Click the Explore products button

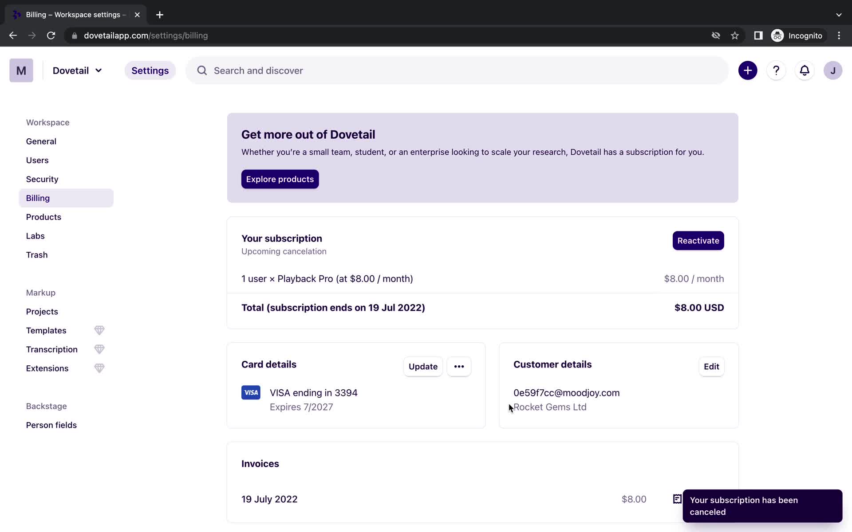(x=280, y=179)
